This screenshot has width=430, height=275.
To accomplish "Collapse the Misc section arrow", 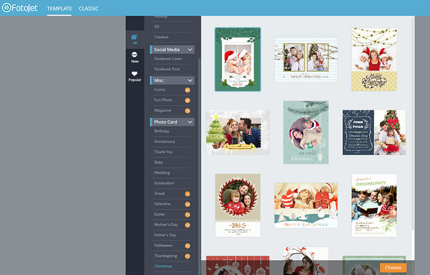I will [190, 81].
